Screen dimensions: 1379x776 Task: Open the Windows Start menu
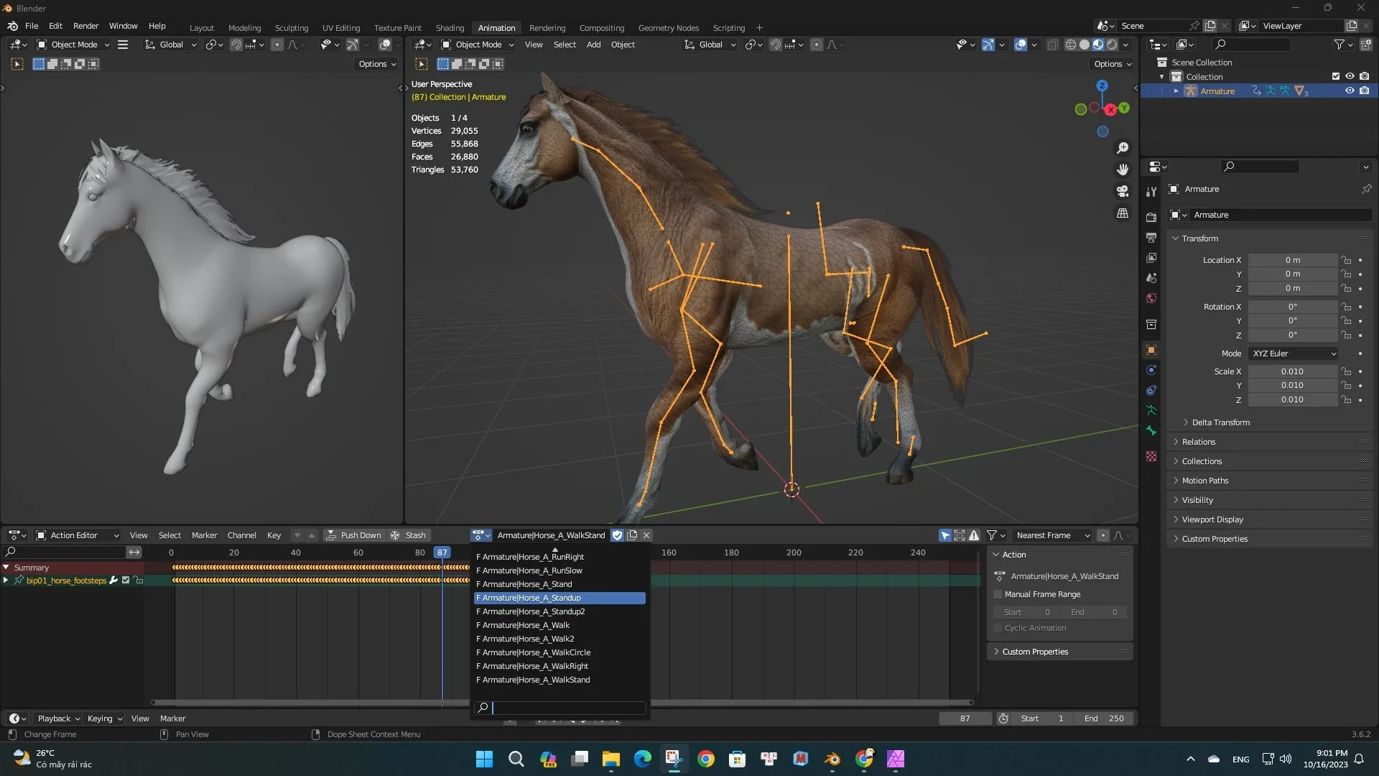click(485, 759)
